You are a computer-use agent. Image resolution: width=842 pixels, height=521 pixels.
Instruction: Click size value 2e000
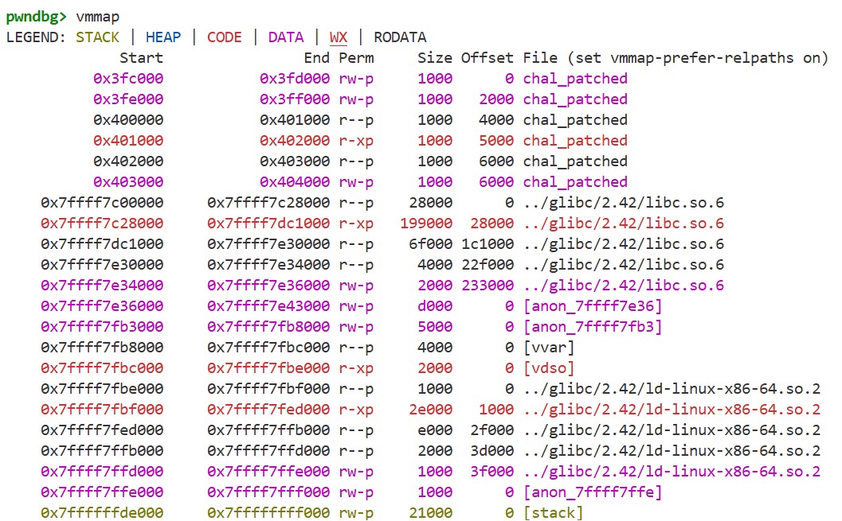click(431, 410)
